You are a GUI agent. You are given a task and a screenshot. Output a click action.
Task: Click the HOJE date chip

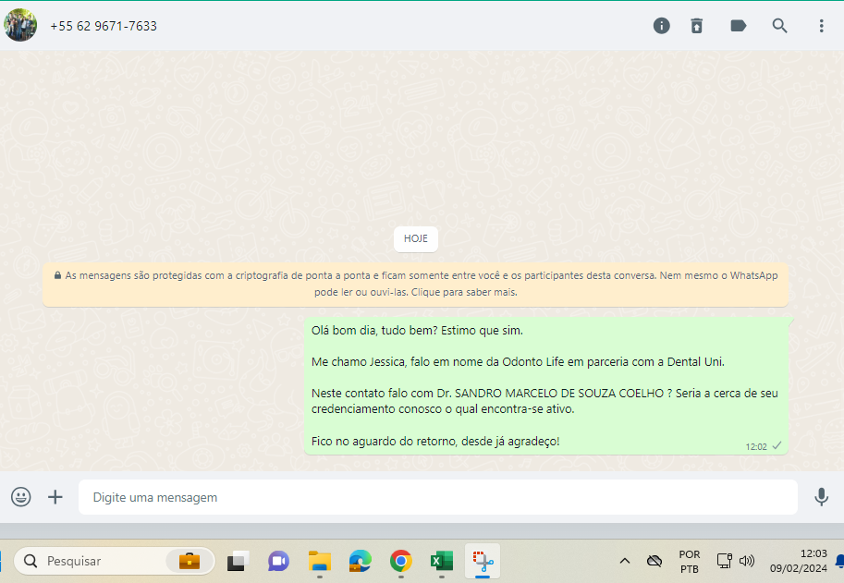(416, 238)
